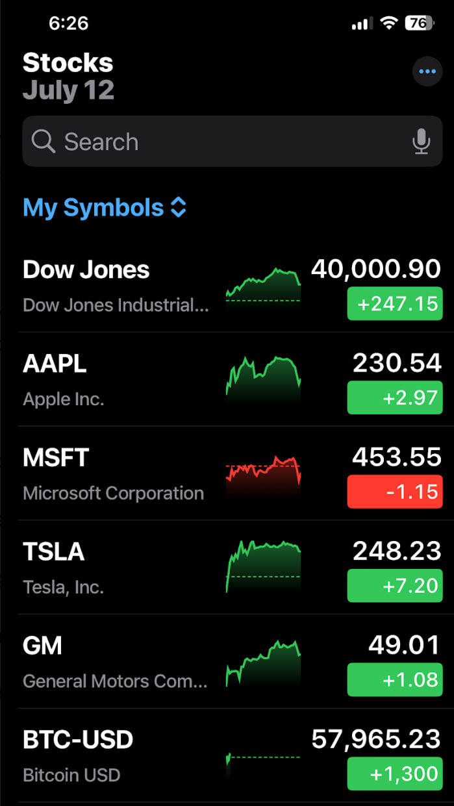This screenshot has width=454, height=806.
Task: Tap the three-dot more options icon
Action: click(427, 71)
